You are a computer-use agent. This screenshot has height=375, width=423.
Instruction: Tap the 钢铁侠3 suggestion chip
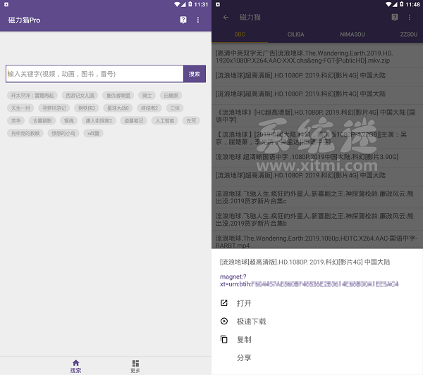pos(87,108)
